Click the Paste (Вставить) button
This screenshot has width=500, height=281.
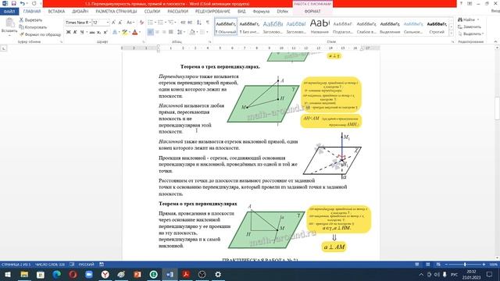(x=9, y=26)
